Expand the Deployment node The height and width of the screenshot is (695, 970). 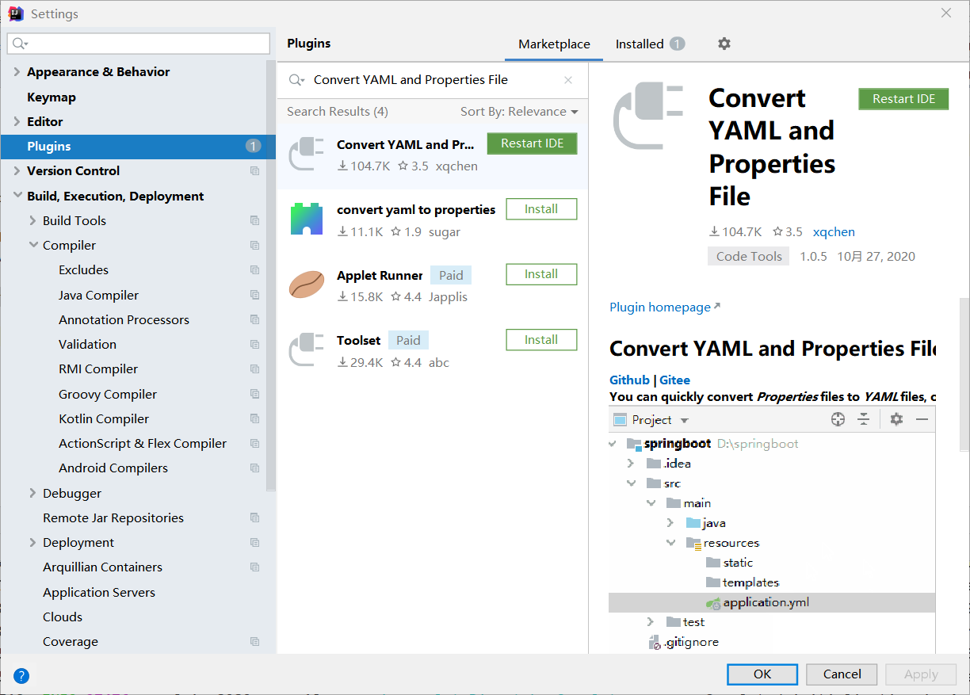point(32,542)
